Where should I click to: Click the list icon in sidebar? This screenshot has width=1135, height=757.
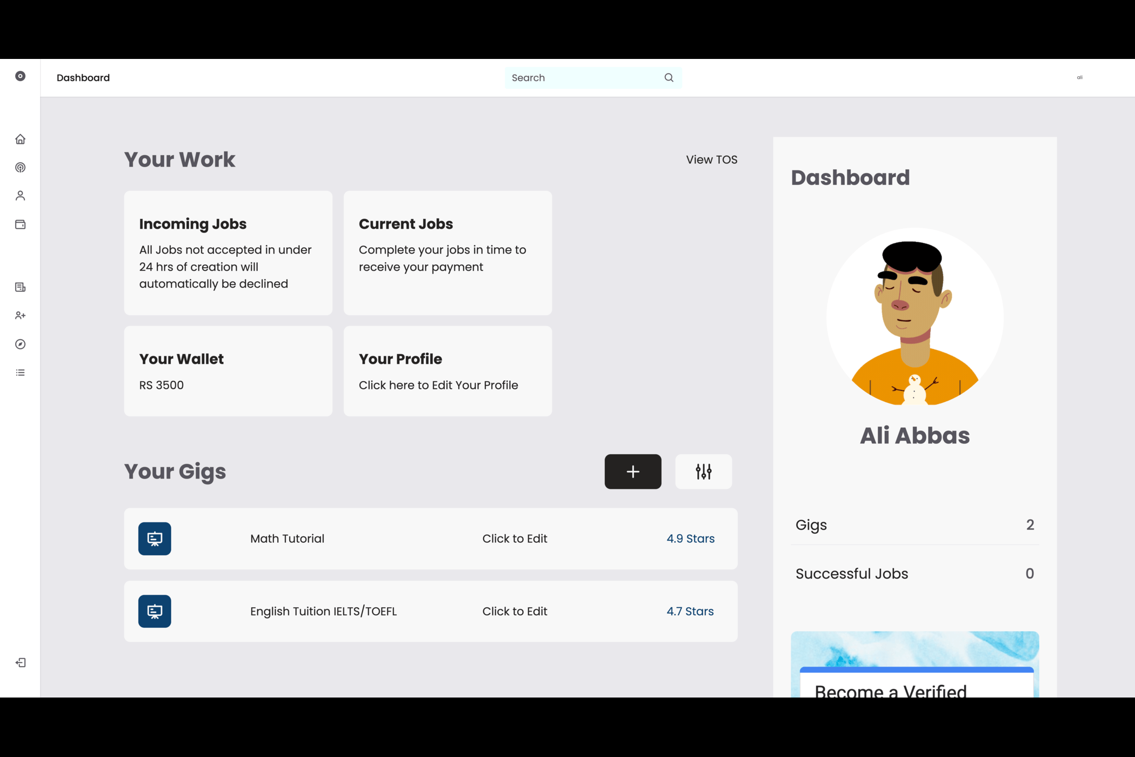[x=20, y=373]
